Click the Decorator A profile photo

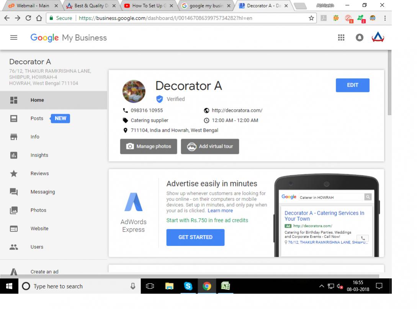point(134,92)
